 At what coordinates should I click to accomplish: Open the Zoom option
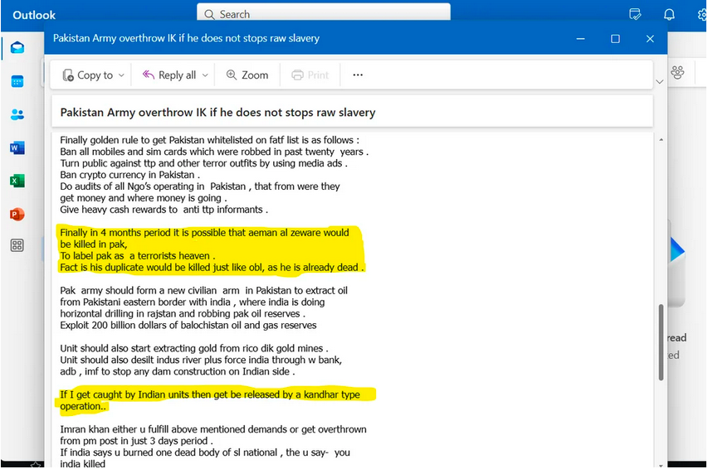[247, 75]
